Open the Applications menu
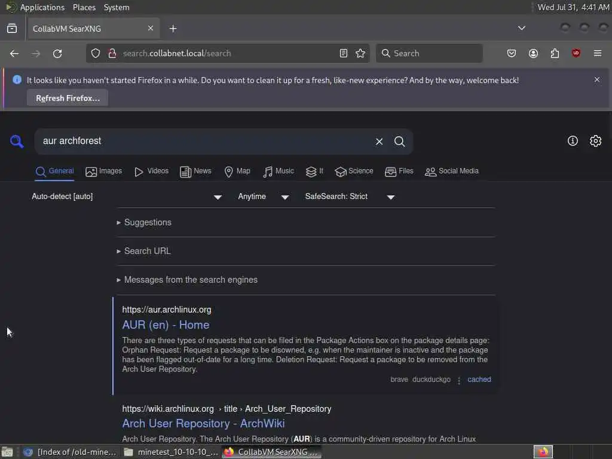Screen dimensions: 612x459 (x=42, y=7)
